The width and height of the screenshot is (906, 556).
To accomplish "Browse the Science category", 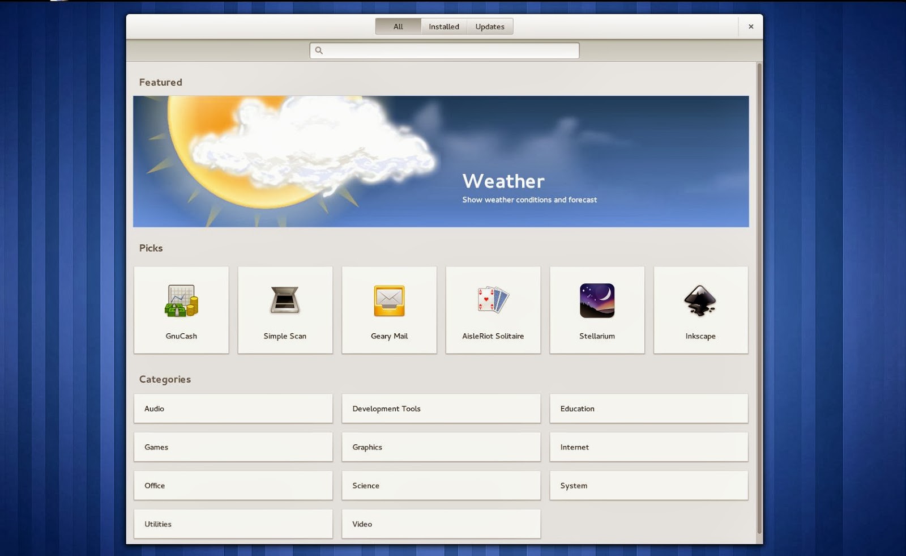I will click(x=441, y=486).
